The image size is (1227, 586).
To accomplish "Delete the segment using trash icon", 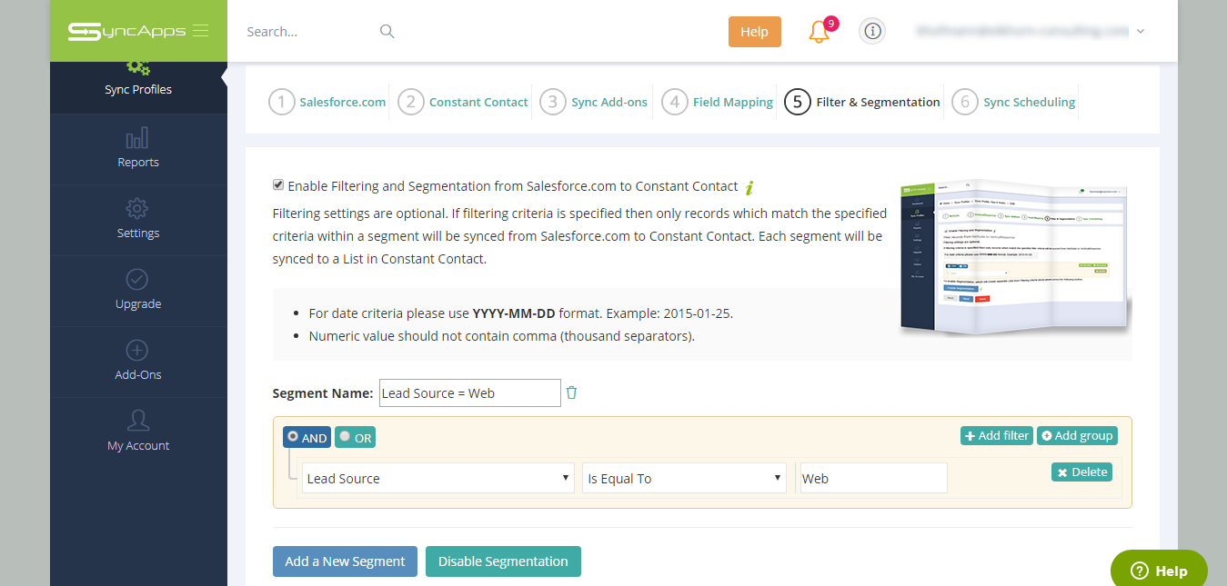I will pos(572,392).
